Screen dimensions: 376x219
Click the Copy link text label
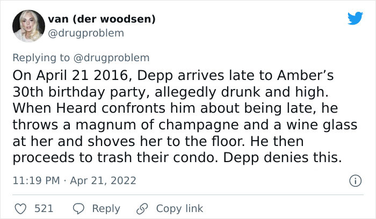point(179,209)
